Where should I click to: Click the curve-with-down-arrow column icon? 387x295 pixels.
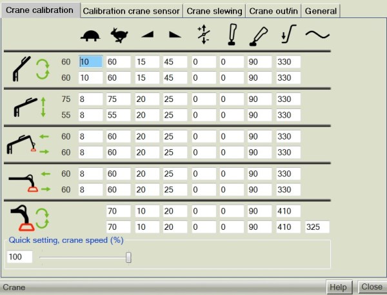point(288,36)
